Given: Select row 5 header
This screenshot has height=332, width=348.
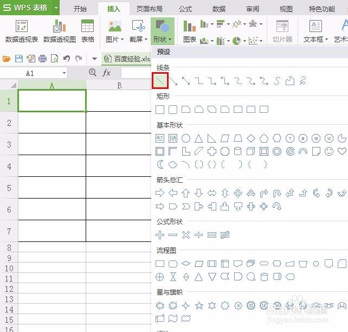Looking at the screenshot, I should point(9,188).
